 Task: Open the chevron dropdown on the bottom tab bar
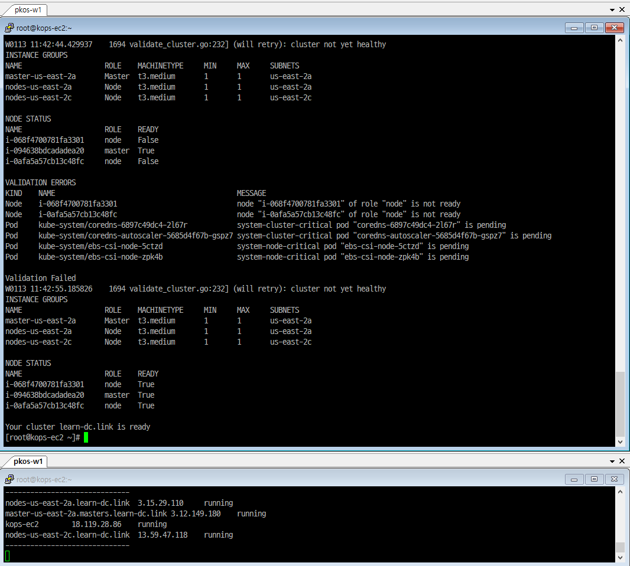point(613,462)
